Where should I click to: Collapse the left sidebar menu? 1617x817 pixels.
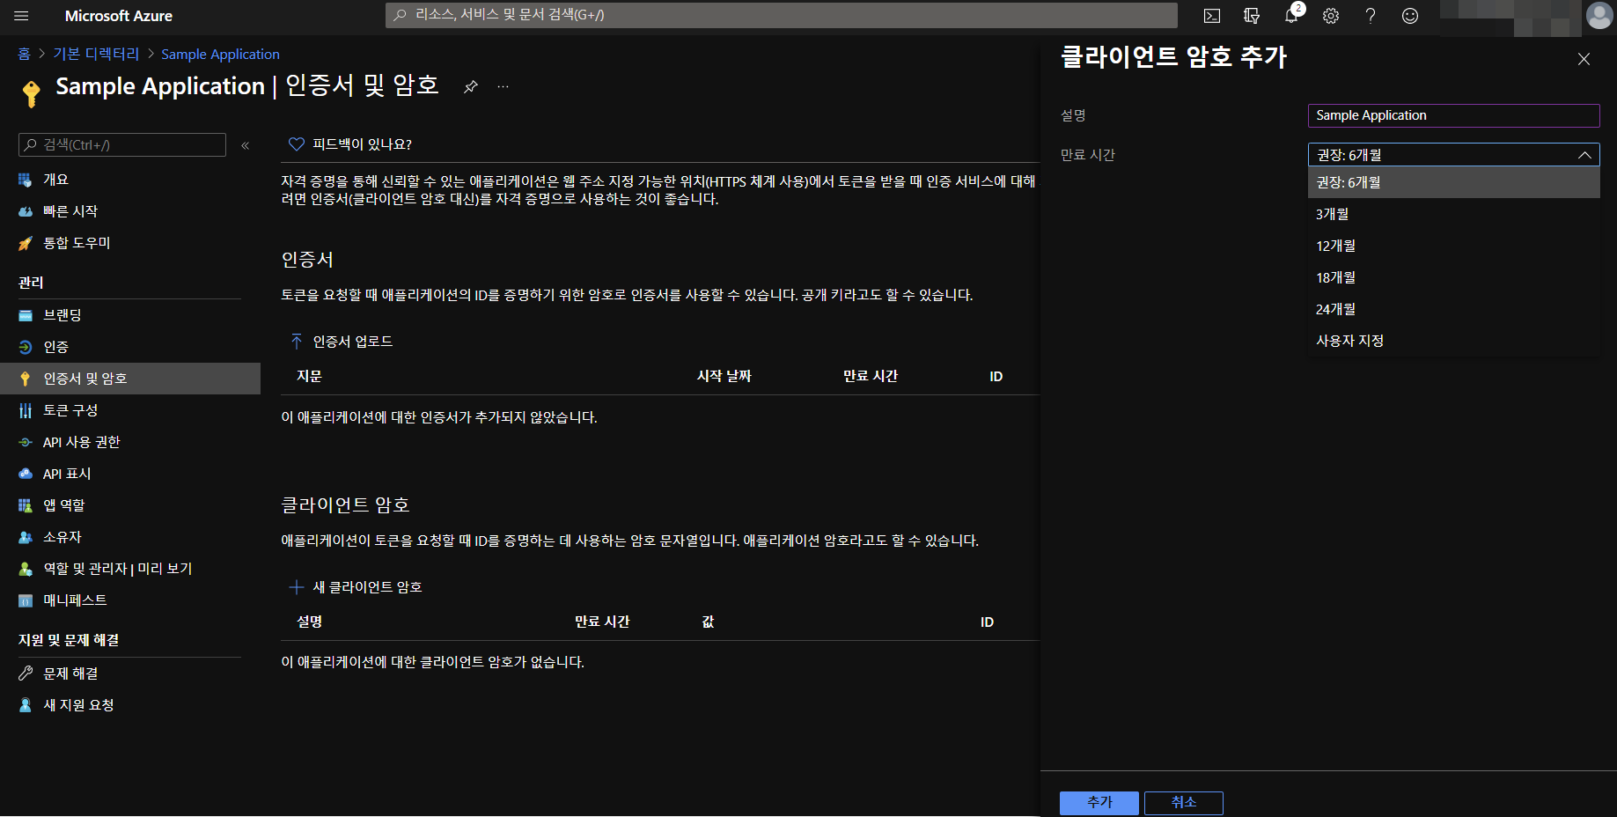(246, 145)
